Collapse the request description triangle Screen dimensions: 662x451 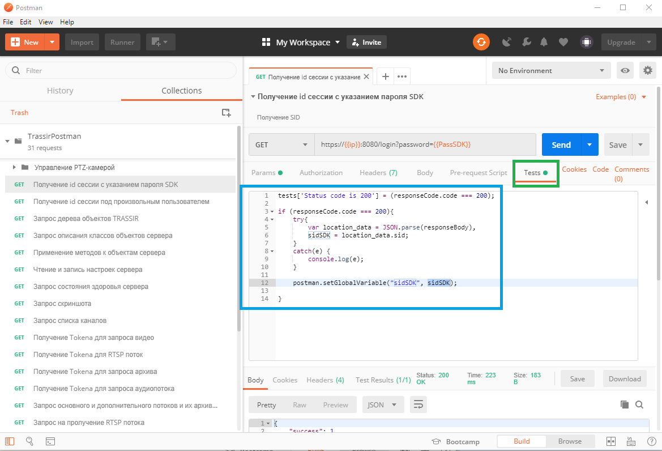tap(253, 97)
